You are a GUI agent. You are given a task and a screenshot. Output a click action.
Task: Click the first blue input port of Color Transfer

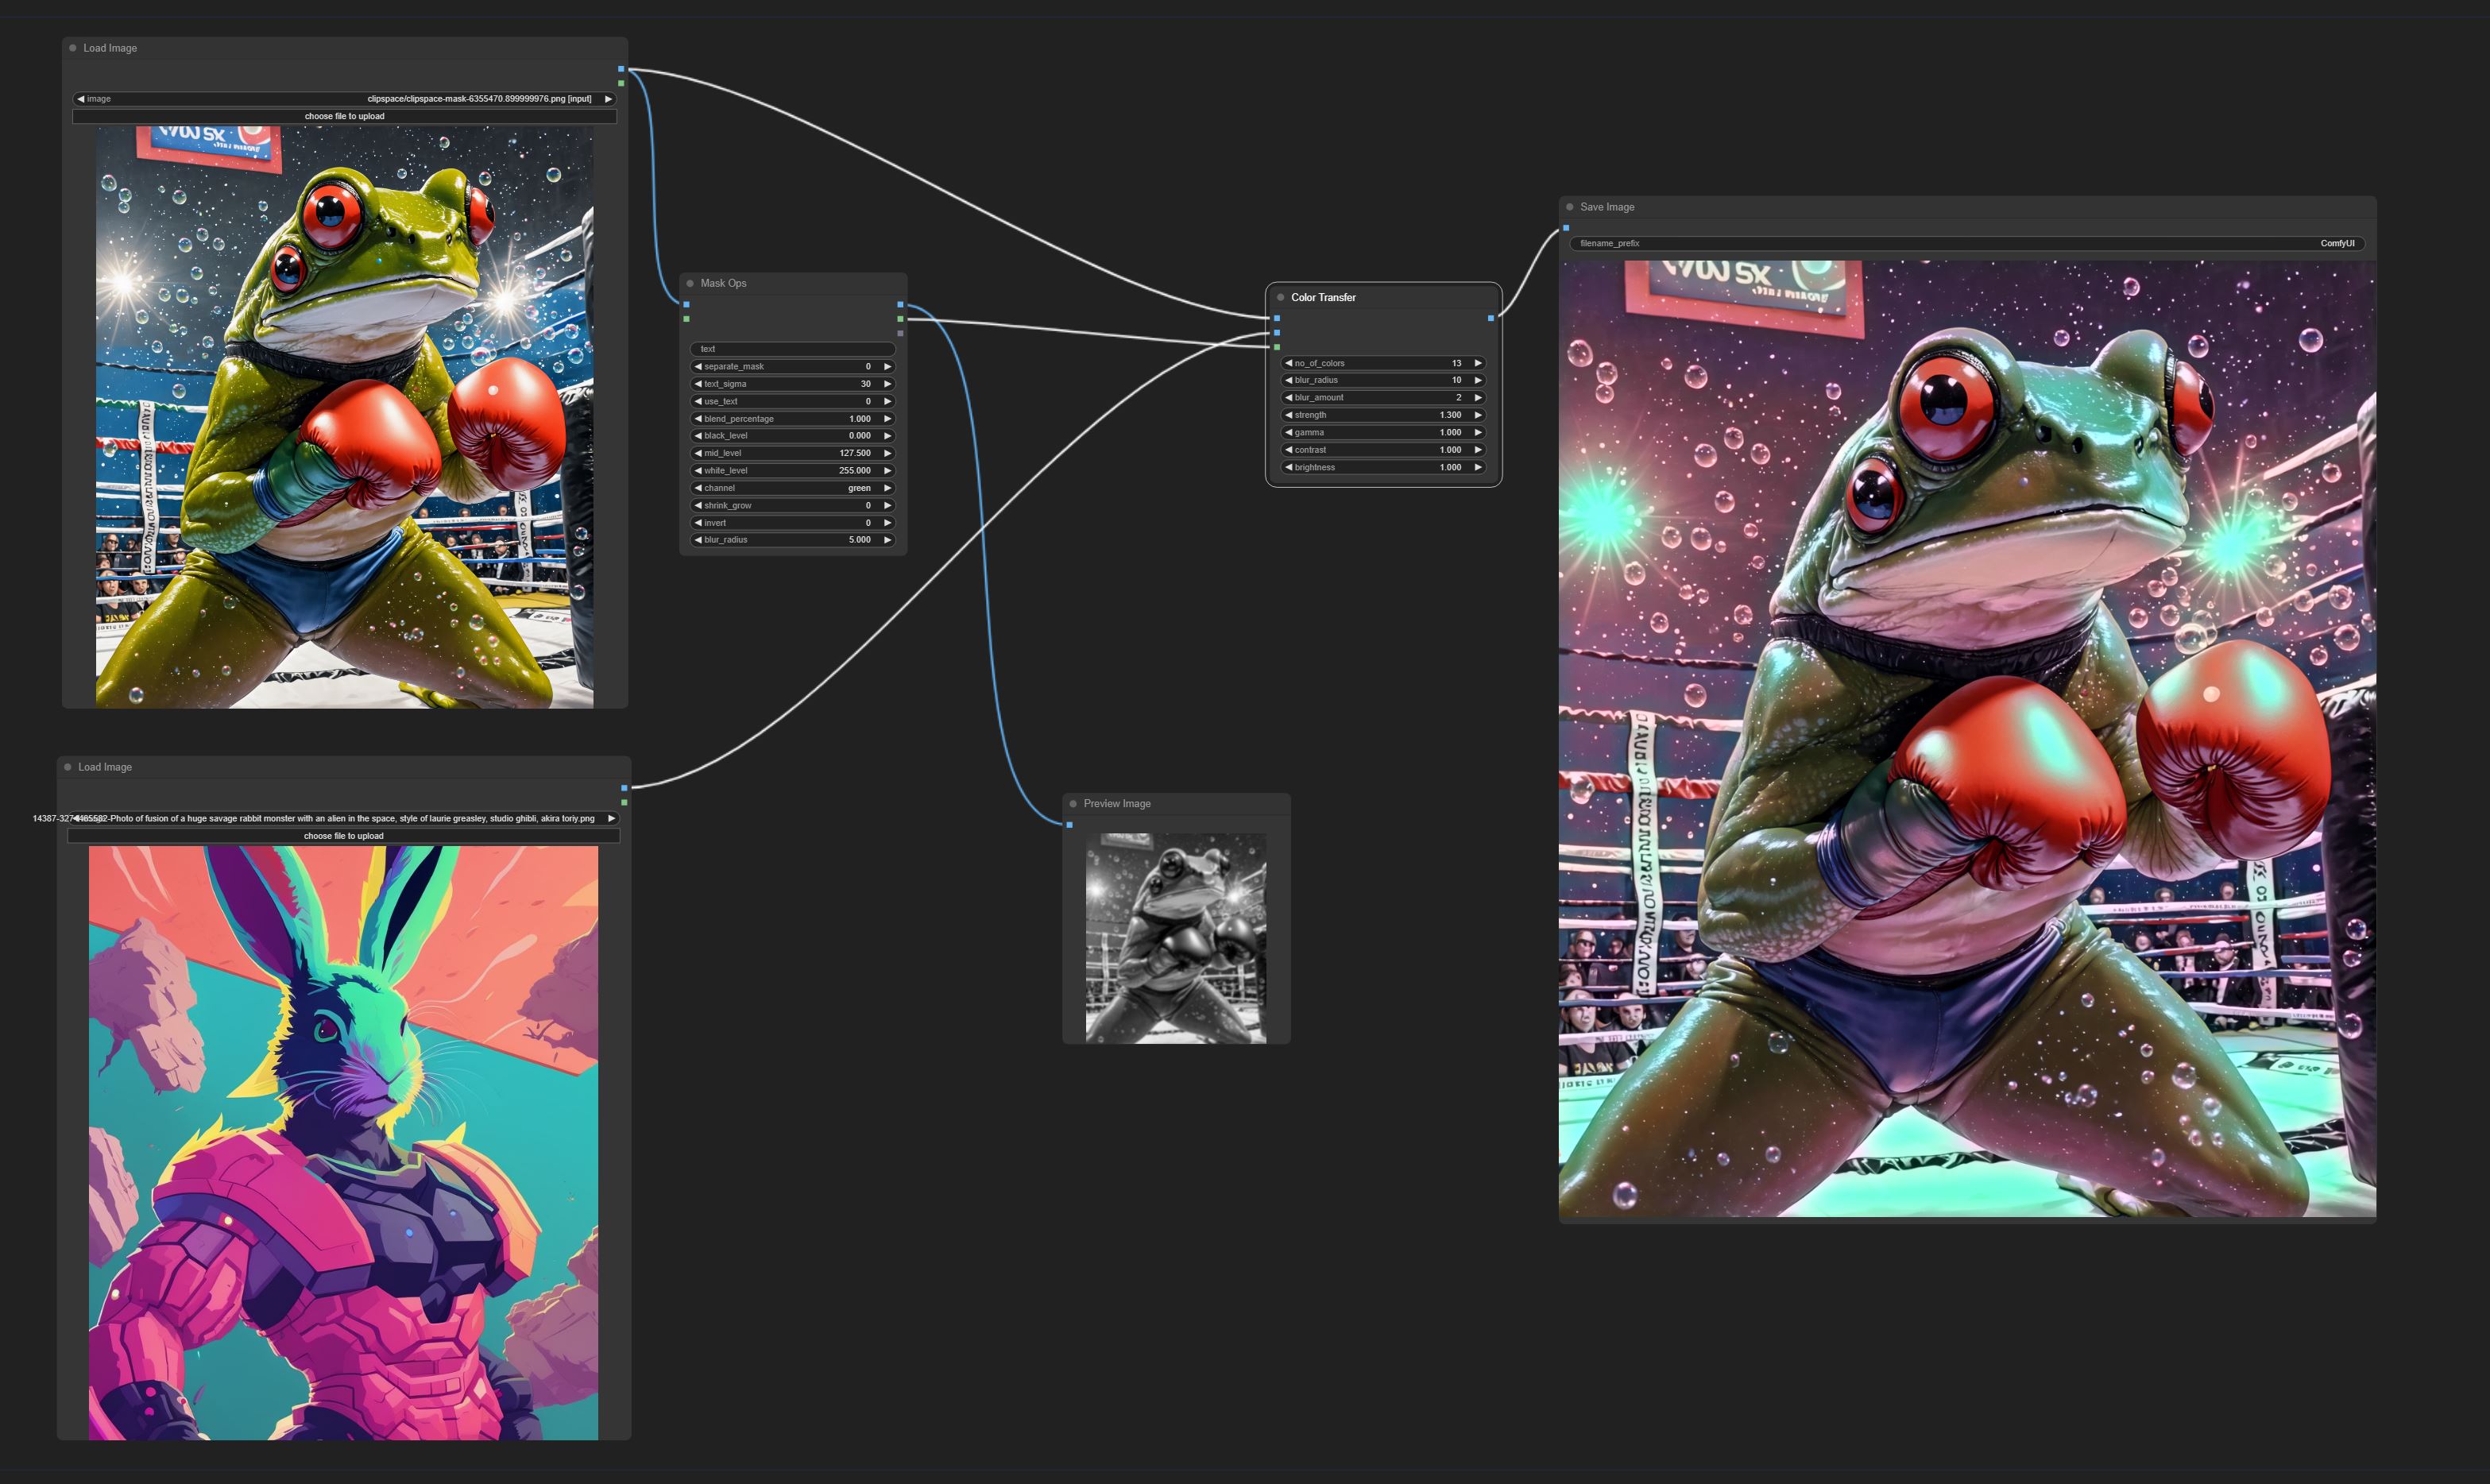pos(1277,318)
